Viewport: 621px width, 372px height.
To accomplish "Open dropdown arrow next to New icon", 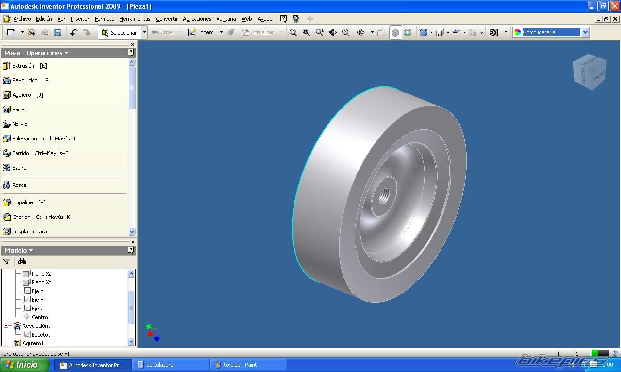I will (x=22, y=32).
